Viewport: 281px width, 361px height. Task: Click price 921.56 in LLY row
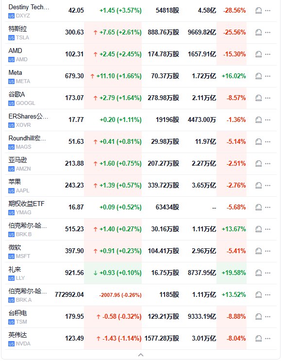click(x=74, y=273)
